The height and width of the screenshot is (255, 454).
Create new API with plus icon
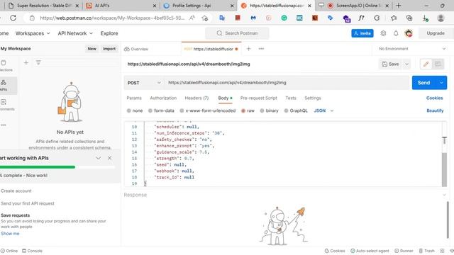coord(26,62)
